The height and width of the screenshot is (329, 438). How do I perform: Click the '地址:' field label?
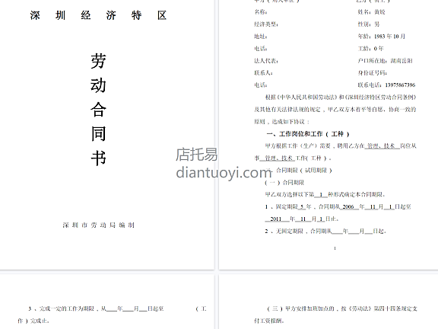(x=261, y=37)
